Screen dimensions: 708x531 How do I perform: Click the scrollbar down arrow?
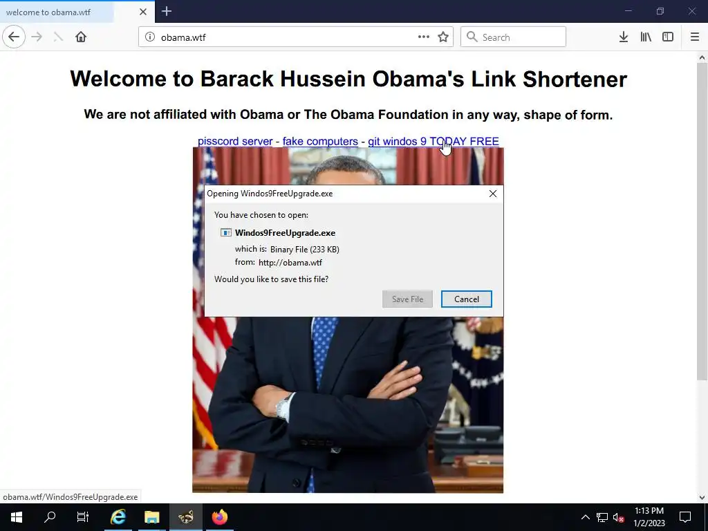click(702, 498)
